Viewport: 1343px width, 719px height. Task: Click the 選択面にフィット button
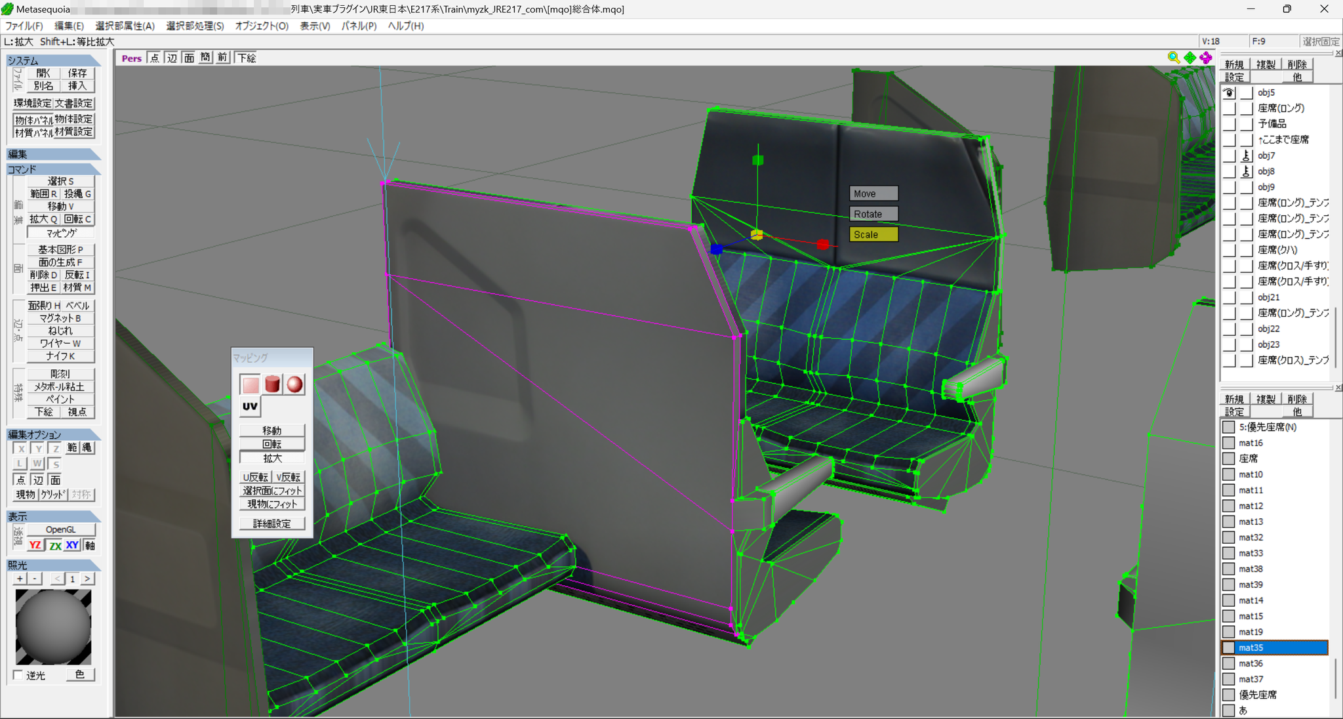272,491
